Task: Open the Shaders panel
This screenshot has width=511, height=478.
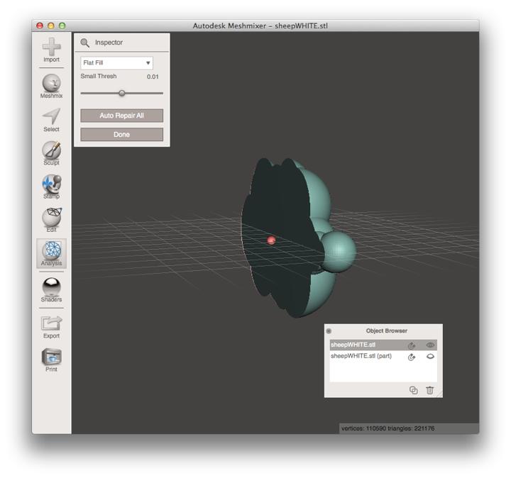Action: point(51,287)
